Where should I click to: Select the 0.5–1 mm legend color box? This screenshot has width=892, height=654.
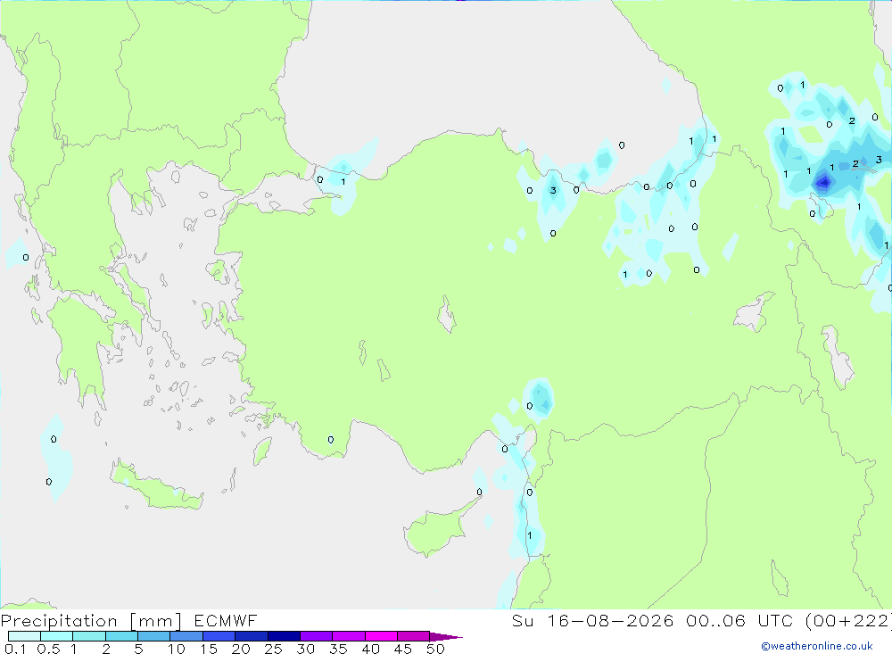tap(57, 636)
